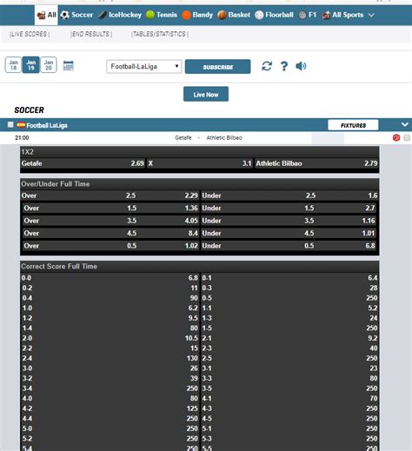Select the draw X odds 3.1
This screenshot has height=451, width=412.
pos(200,163)
